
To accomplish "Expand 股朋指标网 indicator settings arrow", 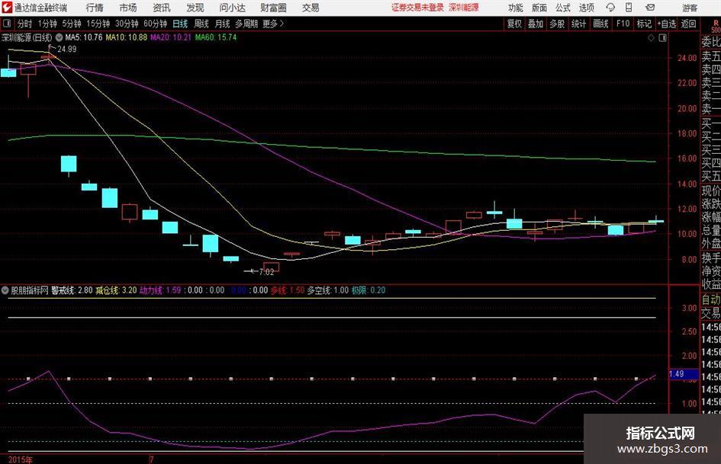I will point(5,290).
